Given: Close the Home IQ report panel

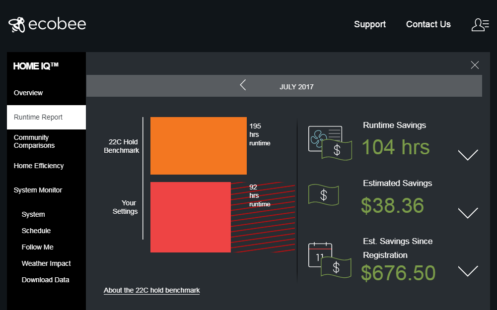Looking at the screenshot, I should 475,65.
